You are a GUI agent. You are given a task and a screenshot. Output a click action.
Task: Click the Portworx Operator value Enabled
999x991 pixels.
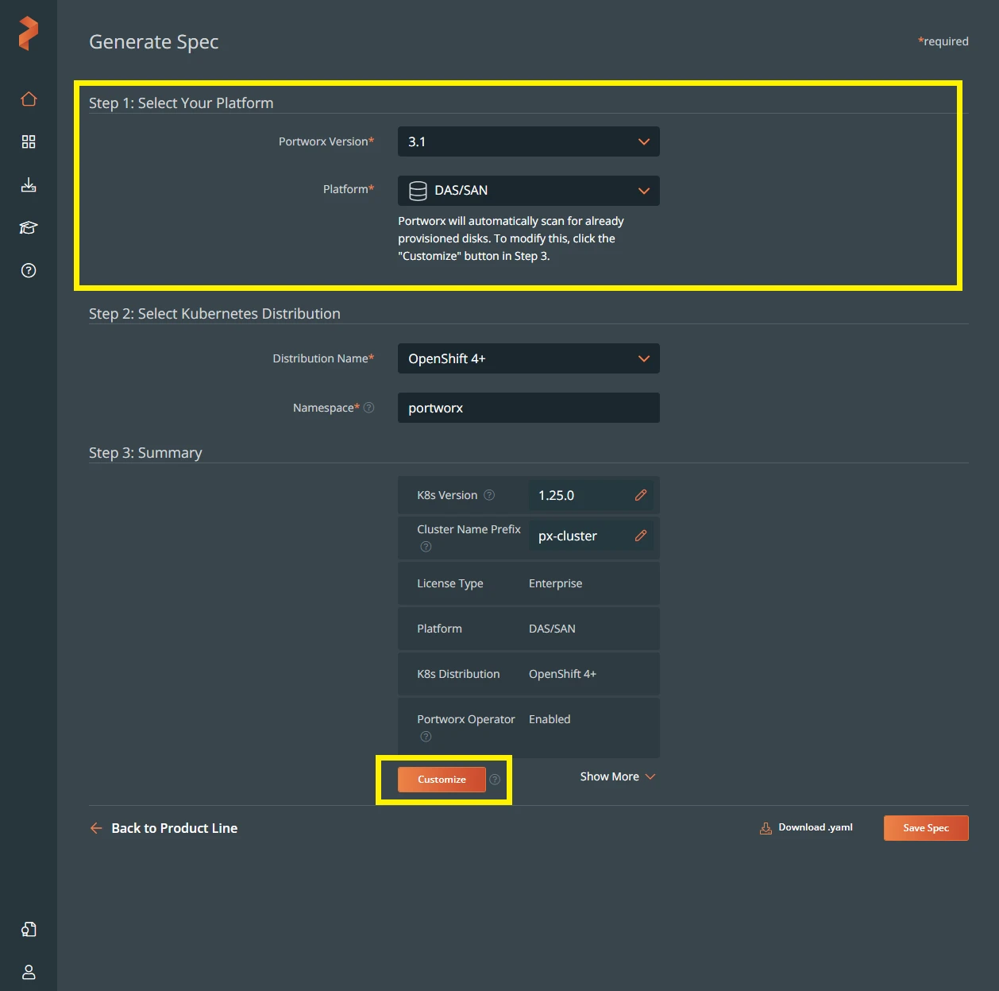click(550, 719)
